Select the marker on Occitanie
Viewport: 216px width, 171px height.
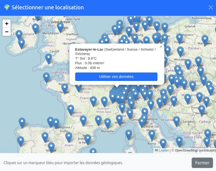pos(83,120)
